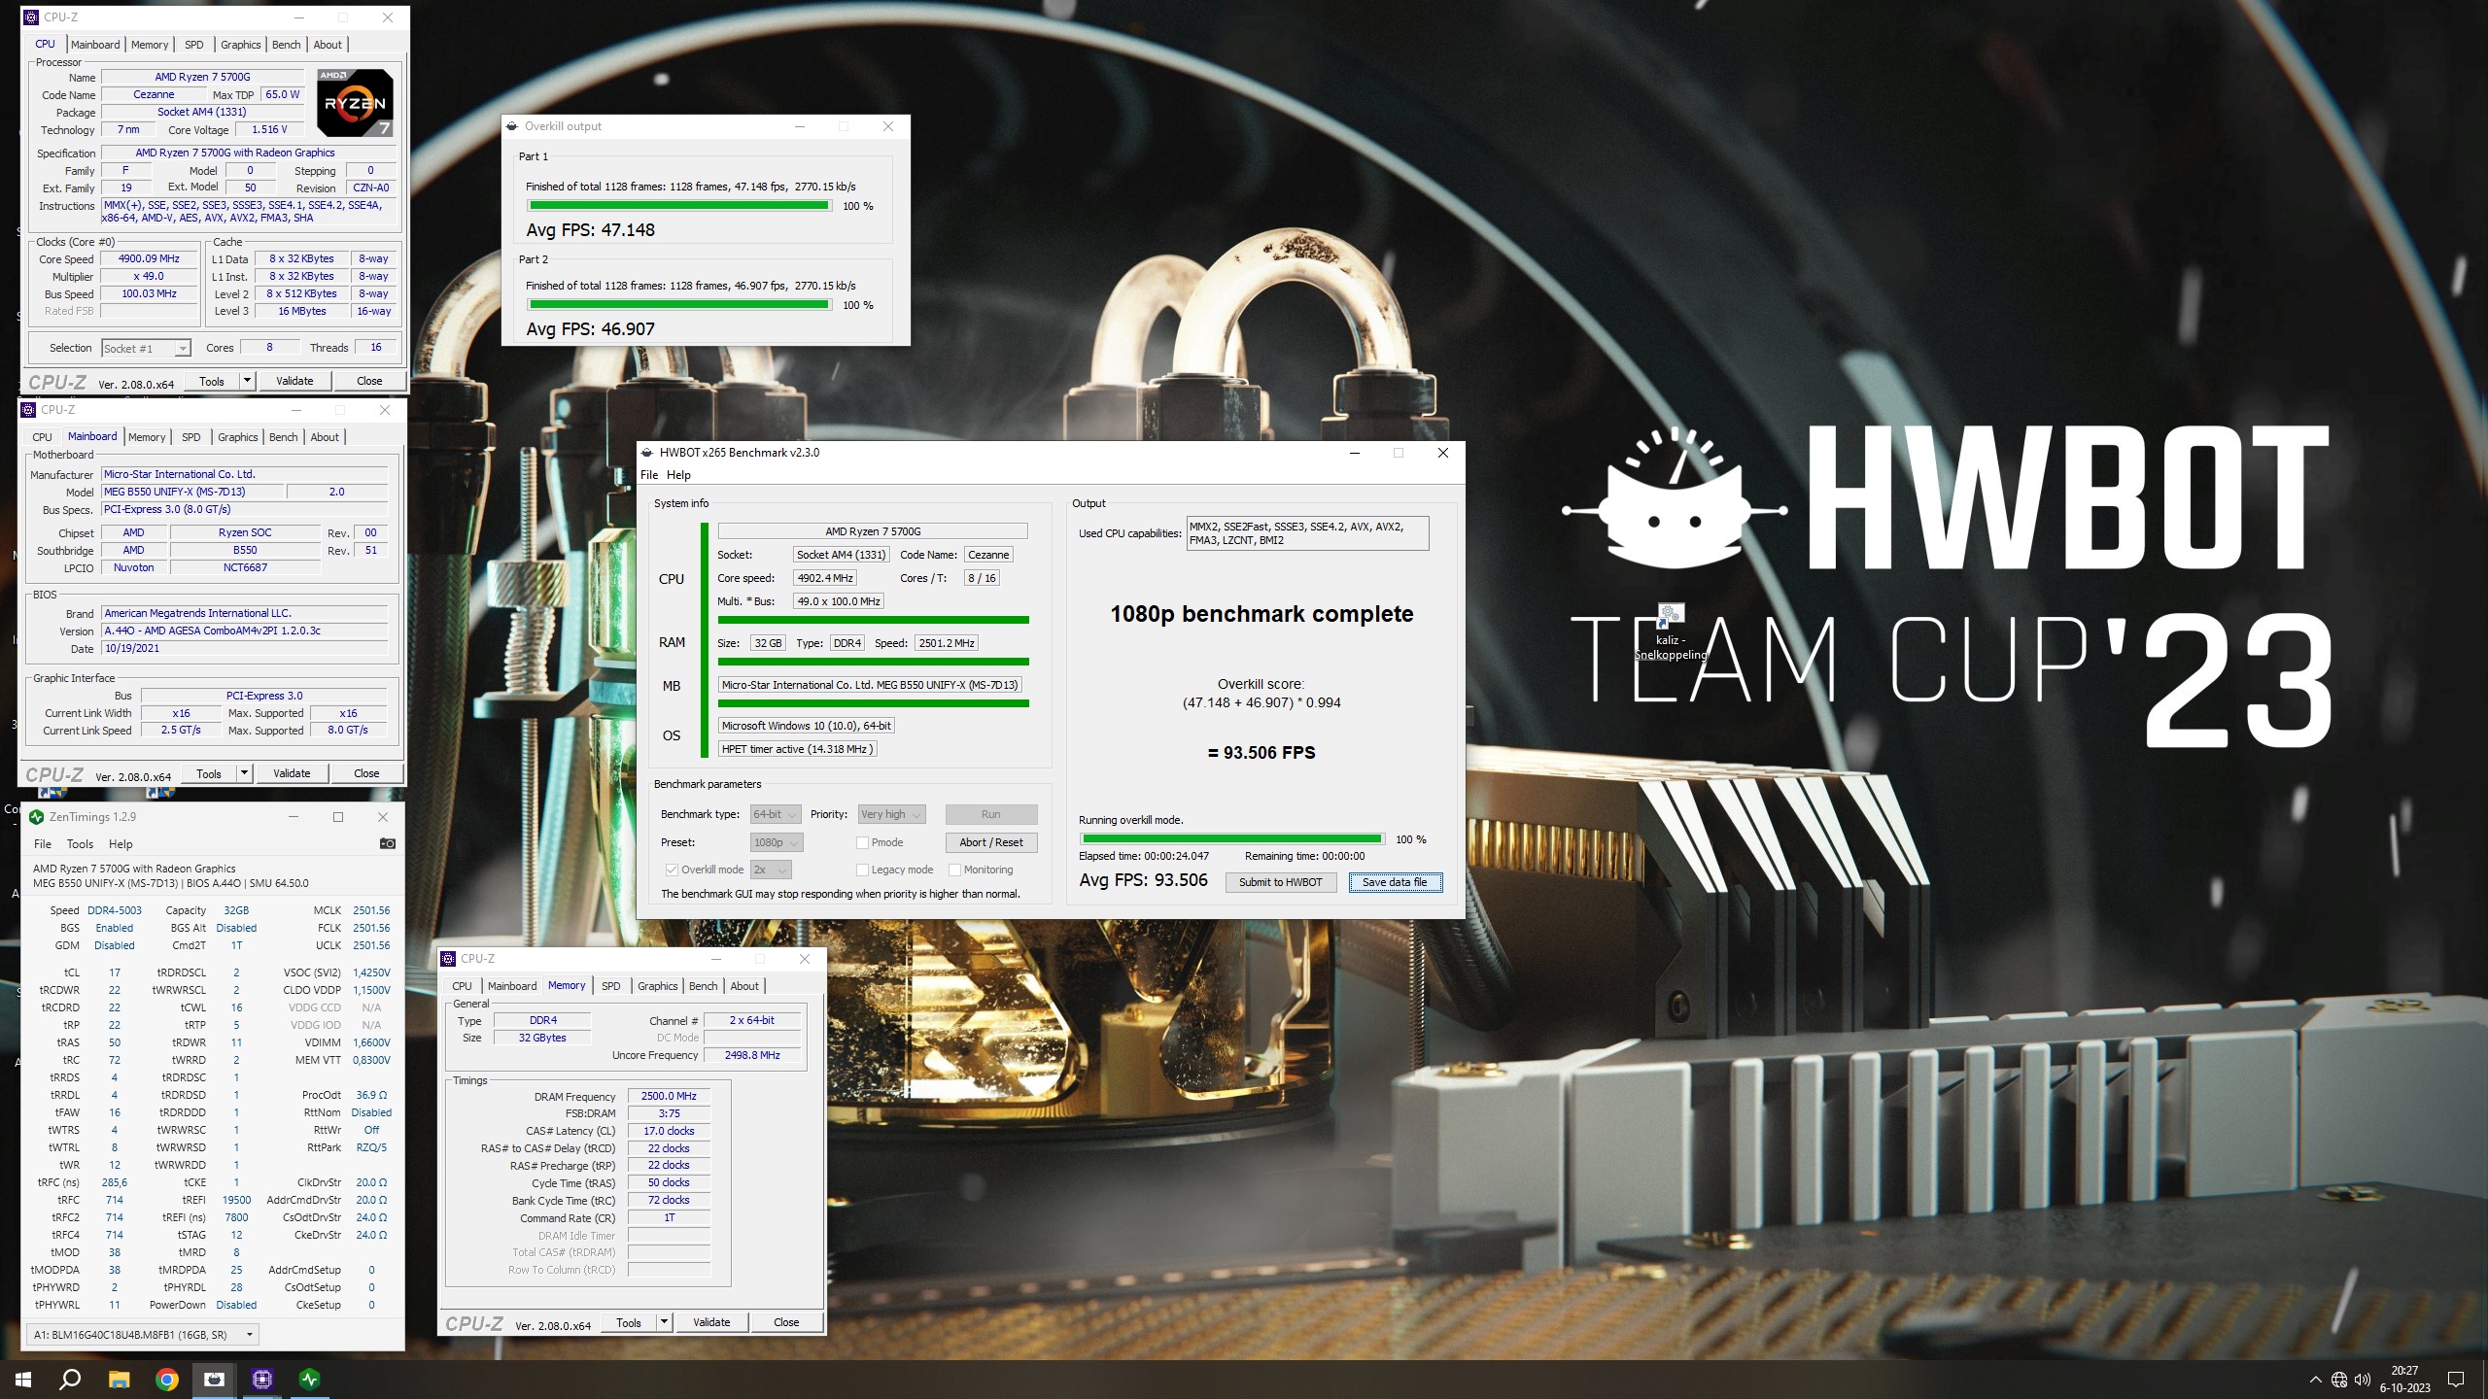Image resolution: width=2488 pixels, height=1399 pixels.
Task: Open Overkill 2x multiplier dropdown
Action: [x=771, y=870]
